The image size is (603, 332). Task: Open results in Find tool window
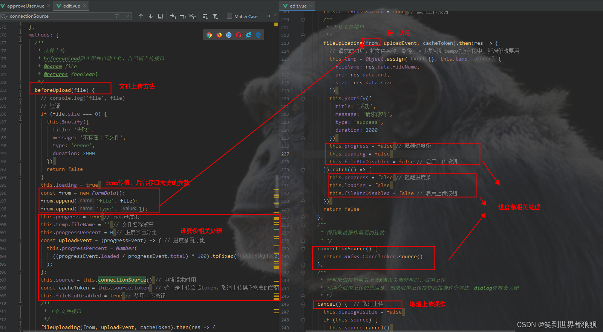pyautogui.click(x=161, y=16)
